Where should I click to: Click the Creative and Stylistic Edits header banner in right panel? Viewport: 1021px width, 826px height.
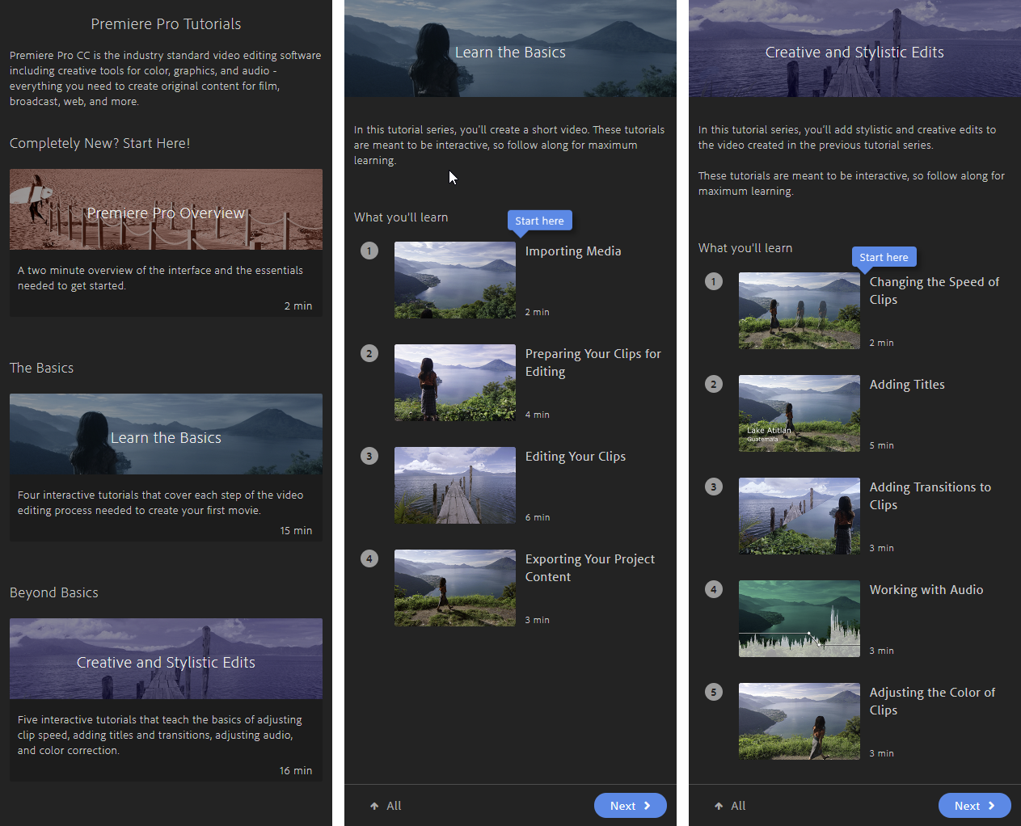[854, 48]
